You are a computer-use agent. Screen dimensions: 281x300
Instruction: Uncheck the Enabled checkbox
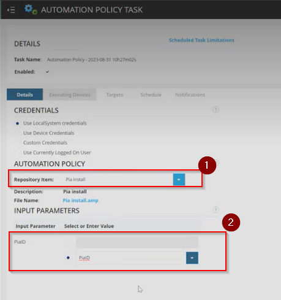48,72
